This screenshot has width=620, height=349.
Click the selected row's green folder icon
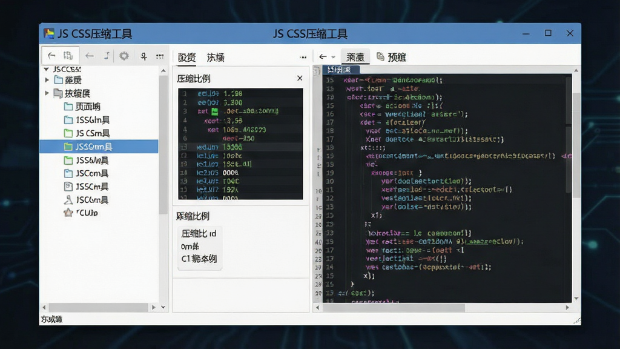tap(68, 147)
